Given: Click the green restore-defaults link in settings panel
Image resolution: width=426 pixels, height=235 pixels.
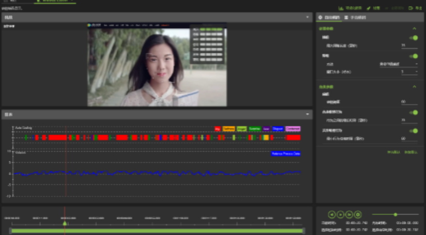Looking at the screenshot, I should coord(409,153).
